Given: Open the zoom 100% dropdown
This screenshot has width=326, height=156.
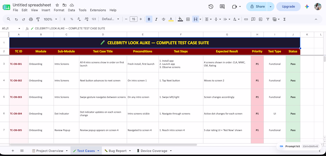Looking at the screenshot, I should point(50,19).
